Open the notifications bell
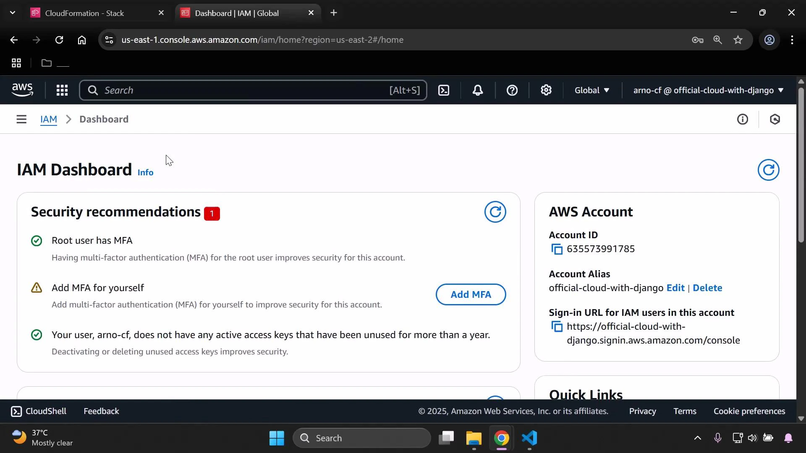The image size is (806, 453). click(478, 90)
